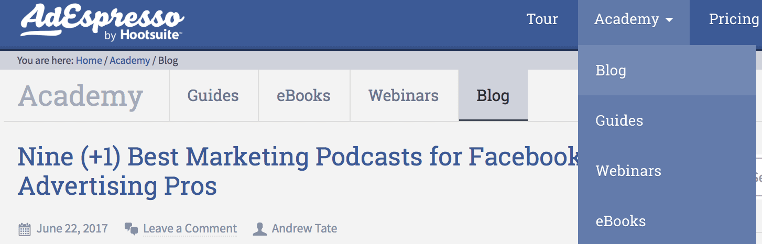Select the active Blog tab
Screen dimensions: 762x244
click(x=493, y=95)
